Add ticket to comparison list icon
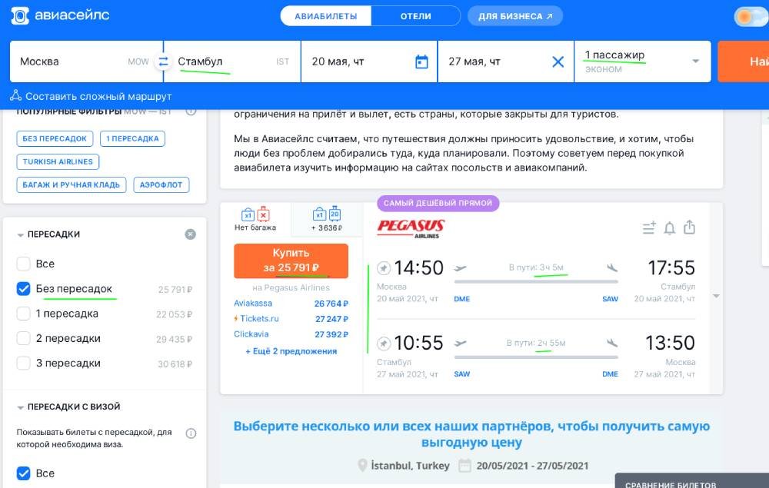Image resolution: width=769 pixels, height=488 pixels. (x=649, y=227)
